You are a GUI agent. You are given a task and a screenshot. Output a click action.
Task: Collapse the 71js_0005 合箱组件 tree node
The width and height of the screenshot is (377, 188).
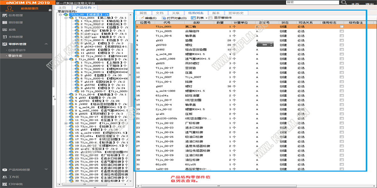pyautogui.click(x=66, y=59)
